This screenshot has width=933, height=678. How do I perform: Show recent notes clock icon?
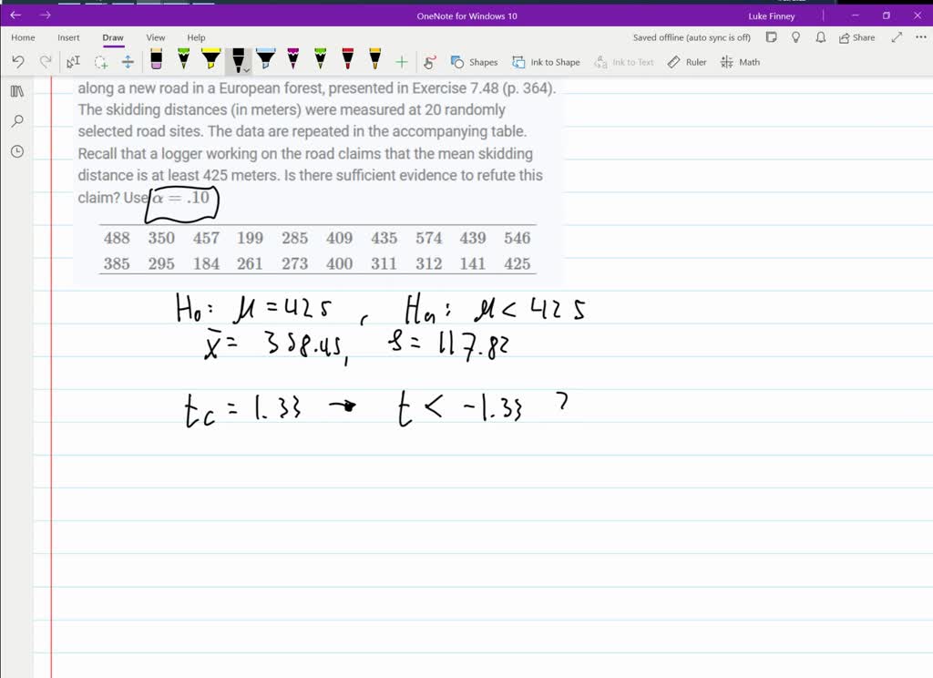(17, 151)
